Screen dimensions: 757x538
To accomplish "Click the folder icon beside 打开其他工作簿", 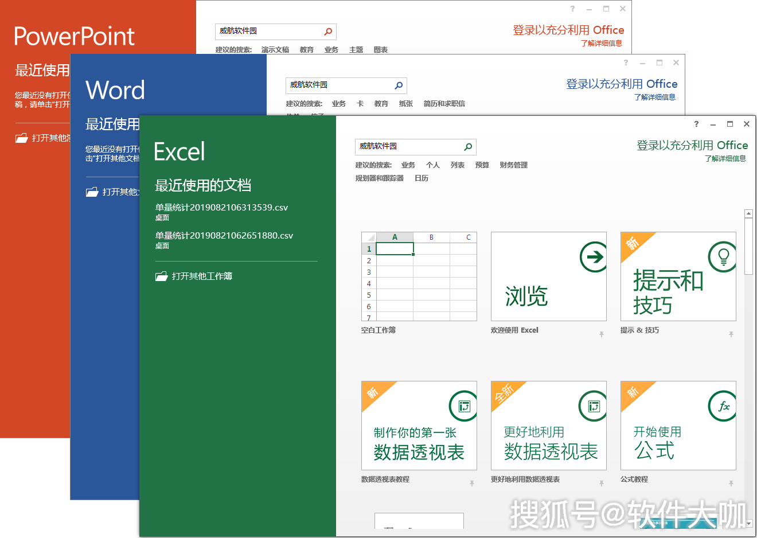I will pyautogui.click(x=161, y=276).
